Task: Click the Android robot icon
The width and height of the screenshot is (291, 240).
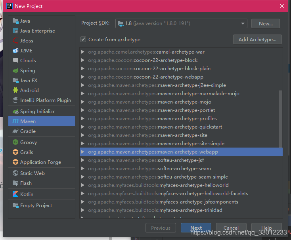Action: [15, 90]
